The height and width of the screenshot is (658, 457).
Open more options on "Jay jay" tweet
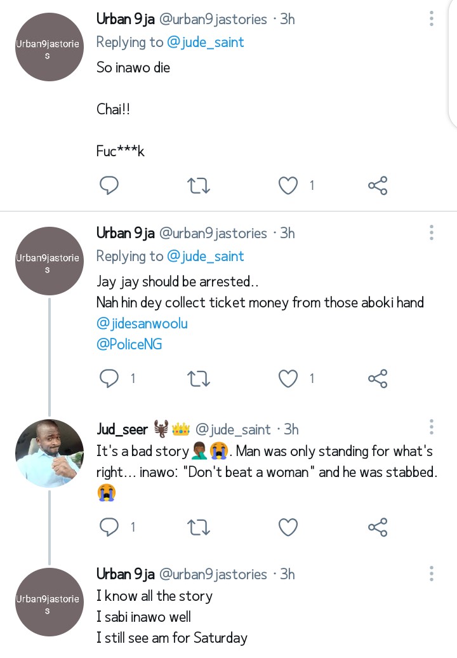click(432, 232)
